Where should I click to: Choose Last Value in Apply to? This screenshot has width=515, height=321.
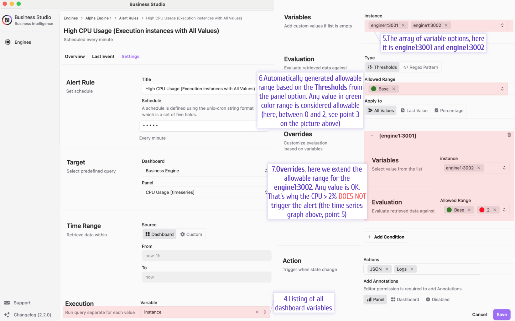pyautogui.click(x=414, y=111)
